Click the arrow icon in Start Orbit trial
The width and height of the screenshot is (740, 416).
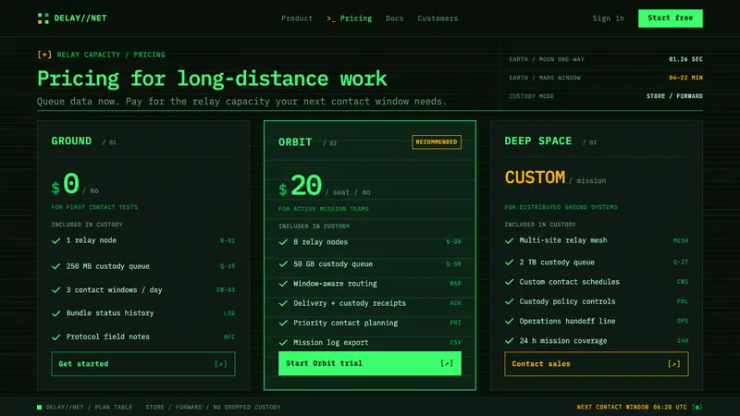[x=447, y=363]
